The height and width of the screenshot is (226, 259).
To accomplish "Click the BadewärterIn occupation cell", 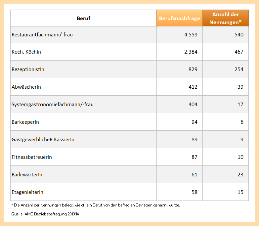I will (27, 174).
